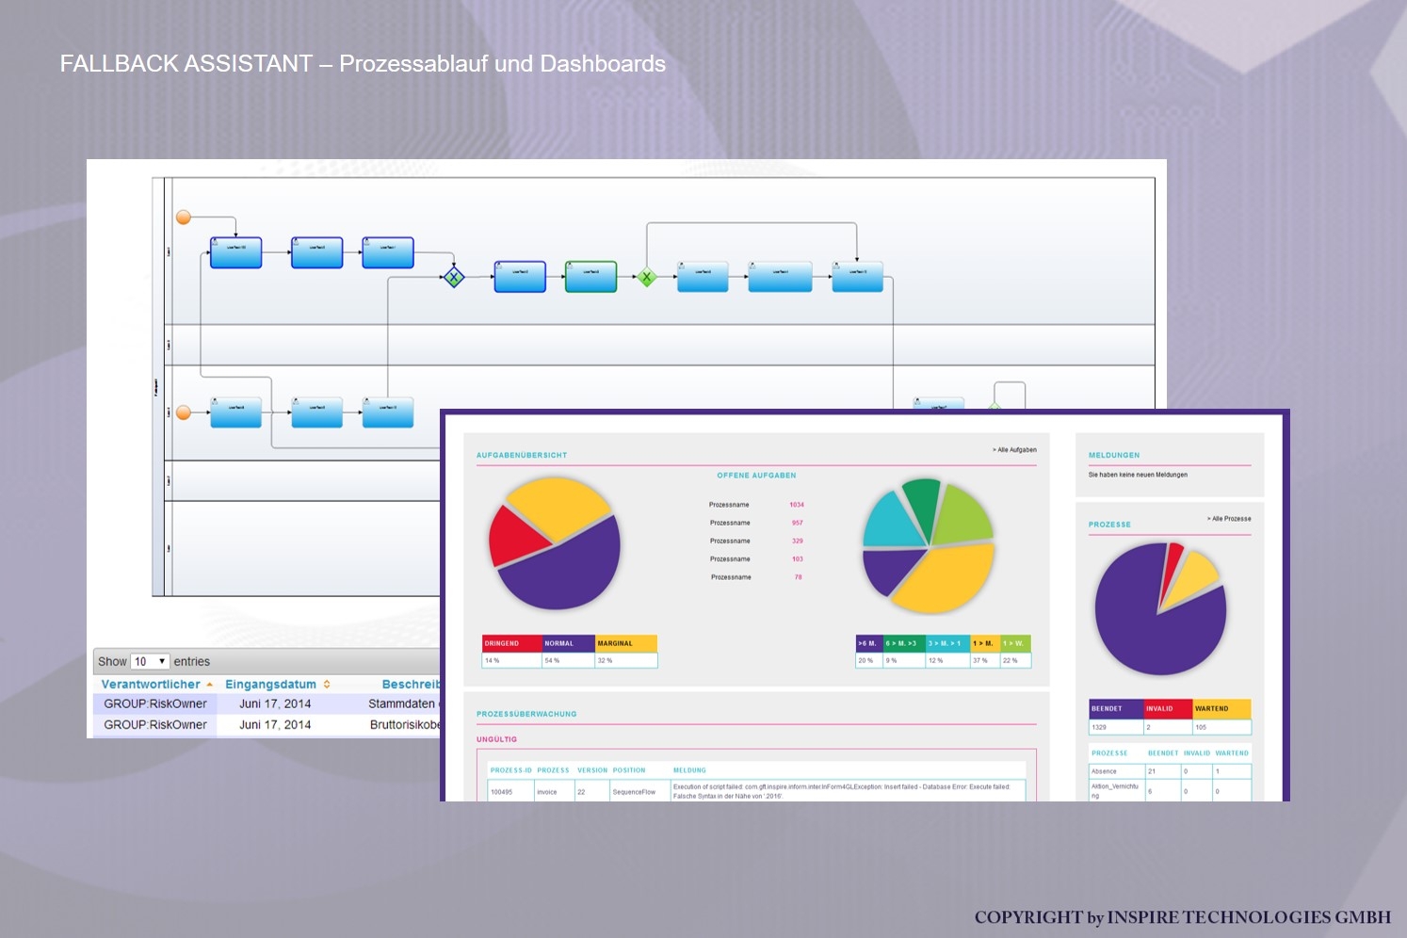The height and width of the screenshot is (938, 1407).
Task: Click the yellow MARGINAL legend swatch
Action: coord(626,643)
